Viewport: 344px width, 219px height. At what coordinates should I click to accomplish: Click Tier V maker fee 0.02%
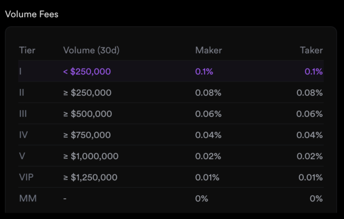(208, 156)
